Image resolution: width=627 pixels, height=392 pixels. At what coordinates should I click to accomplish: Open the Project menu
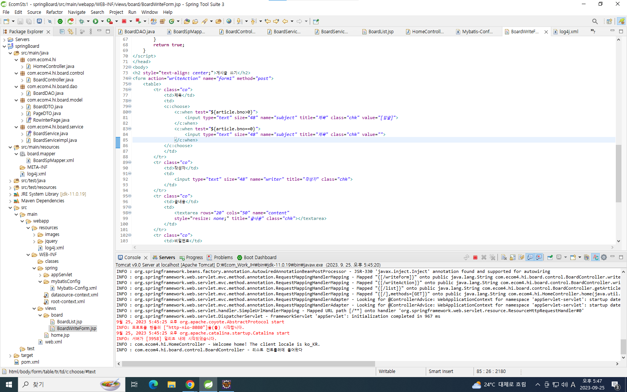(x=116, y=12)
